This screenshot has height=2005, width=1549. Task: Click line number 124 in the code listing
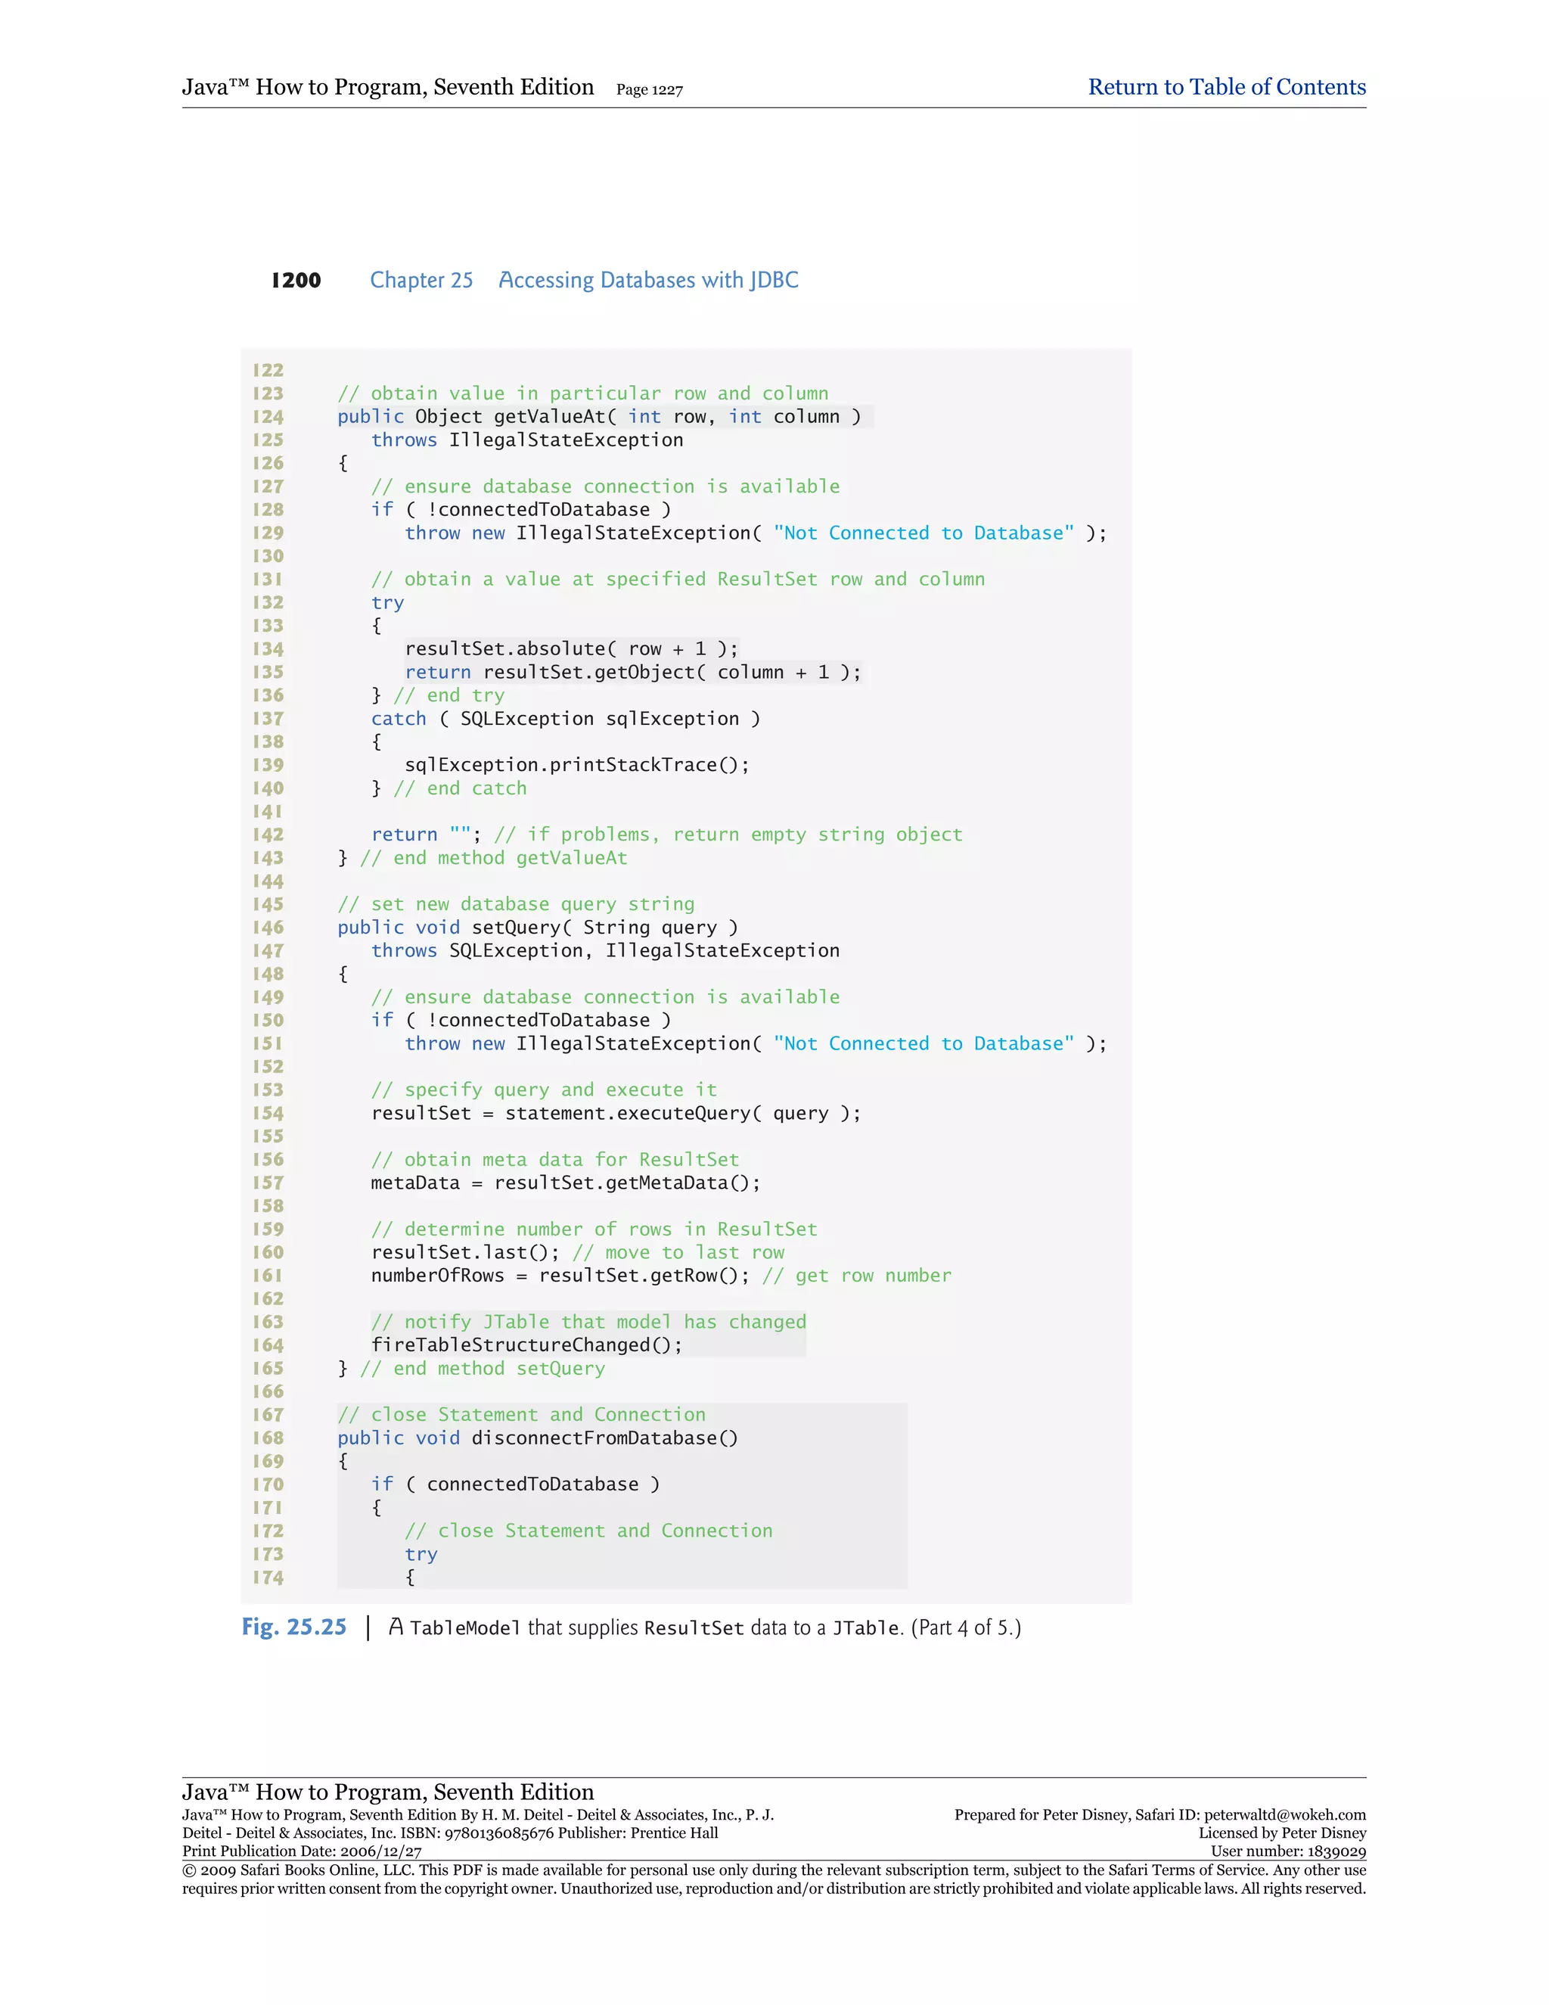(268, 417)
